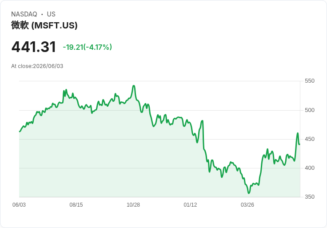Click the 10/28 x-axis date label
This screenshot has height=228, width=327.
[133, 204]
